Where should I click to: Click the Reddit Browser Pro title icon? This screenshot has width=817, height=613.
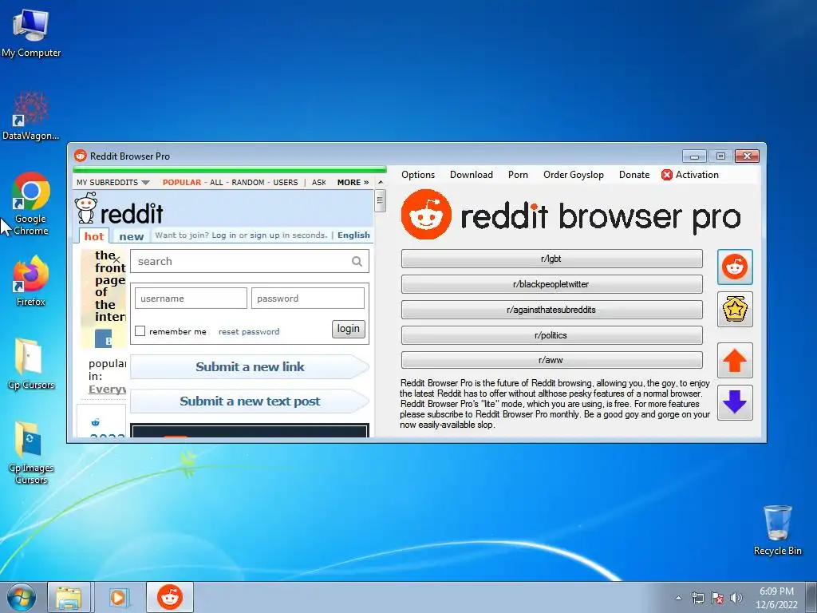(81, 156)
